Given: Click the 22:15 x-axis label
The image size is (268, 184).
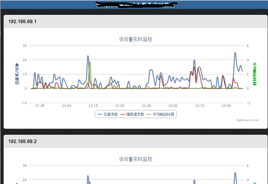Looking at the screenshot, I should (93, 106).
